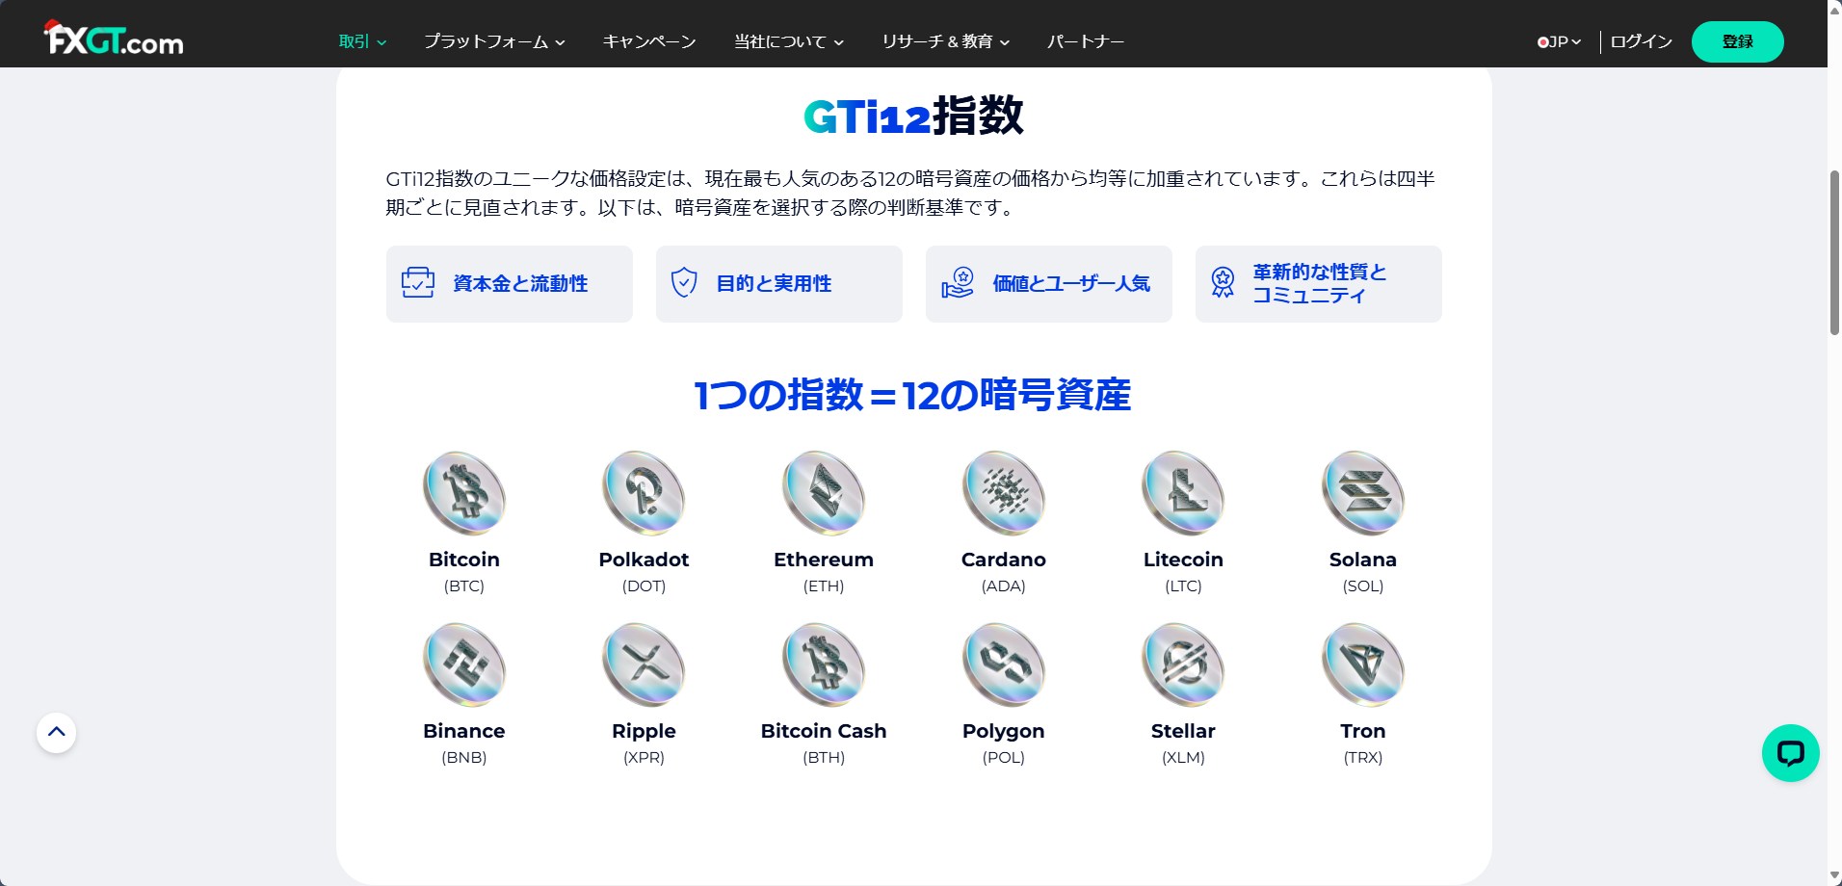The width and height of the screenshot is (1842, 886).
Task: Click the FXGT.com logo
Action: coord(114,39)
